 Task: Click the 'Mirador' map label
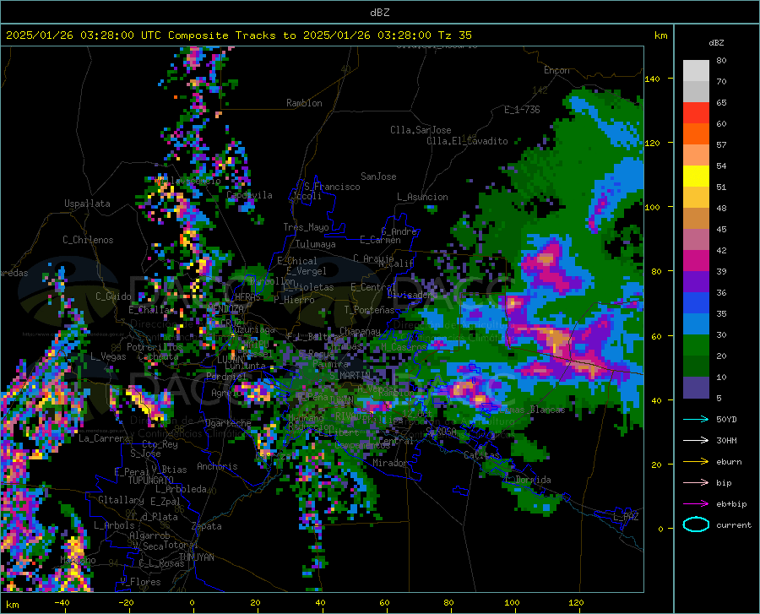pos(390,463)
